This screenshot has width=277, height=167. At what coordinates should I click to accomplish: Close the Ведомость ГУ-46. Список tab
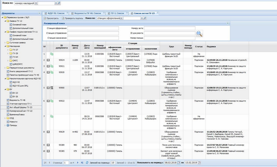[x=104, y=13]
